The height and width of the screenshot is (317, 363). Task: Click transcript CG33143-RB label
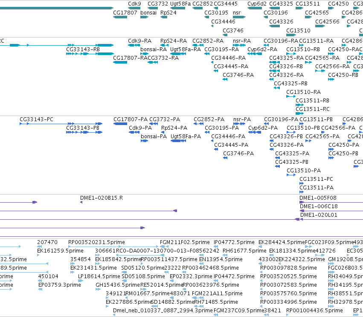click(x=83, y=49)
